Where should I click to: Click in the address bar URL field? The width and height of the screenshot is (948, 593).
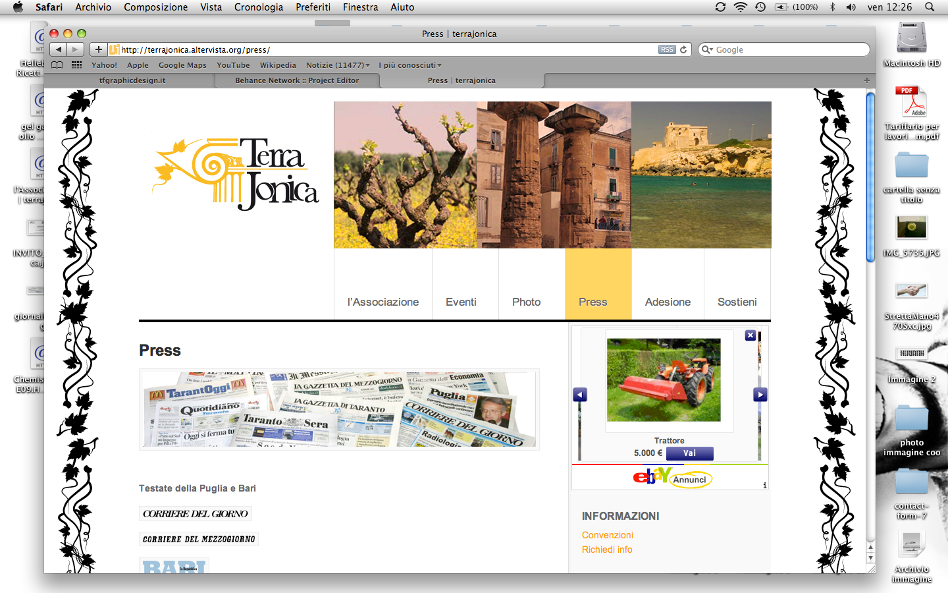tap(388, 49)
